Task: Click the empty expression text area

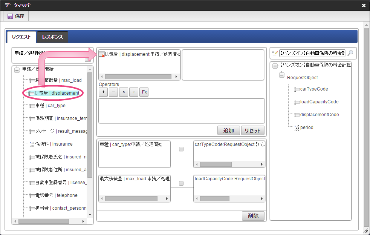Action: coord(182,111)
